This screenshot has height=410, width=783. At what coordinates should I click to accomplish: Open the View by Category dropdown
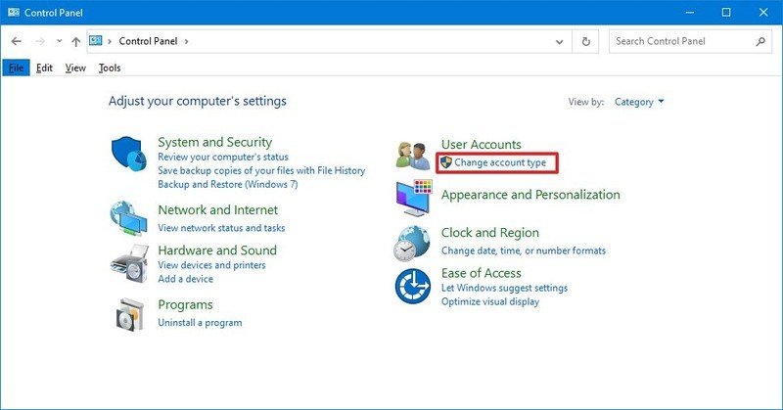tap(639, 102)
